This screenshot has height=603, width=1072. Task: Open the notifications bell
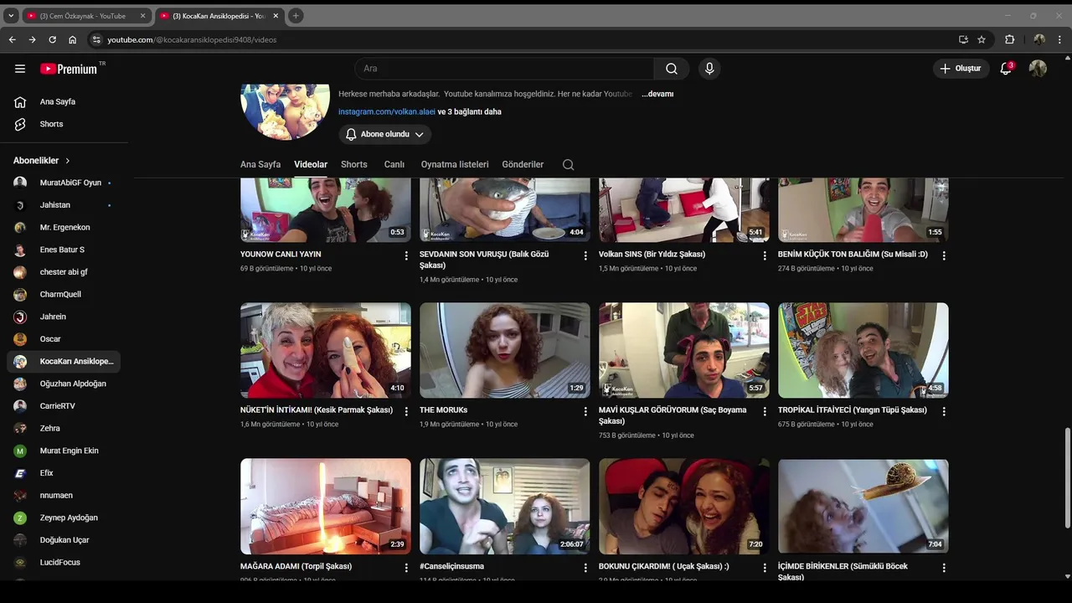pyautogui.click(x=1006, y=69)
